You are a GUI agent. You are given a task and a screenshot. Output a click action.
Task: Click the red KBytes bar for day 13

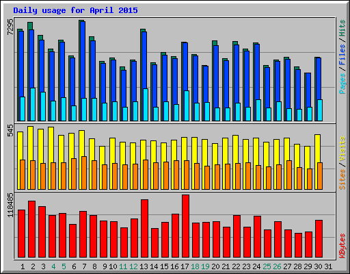point(144,228)
